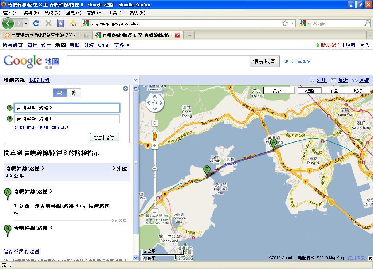Open the 財經 link
373x269 pixels.
point(89,45)
